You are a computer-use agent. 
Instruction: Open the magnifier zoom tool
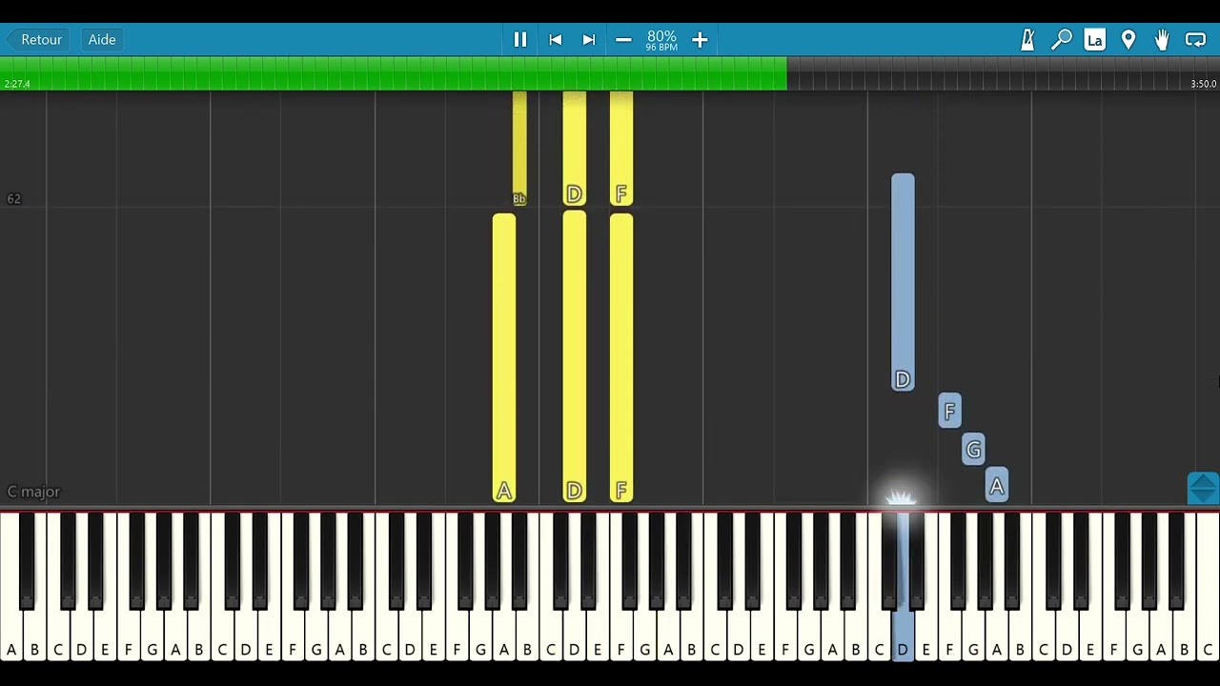click(1062, 40)
